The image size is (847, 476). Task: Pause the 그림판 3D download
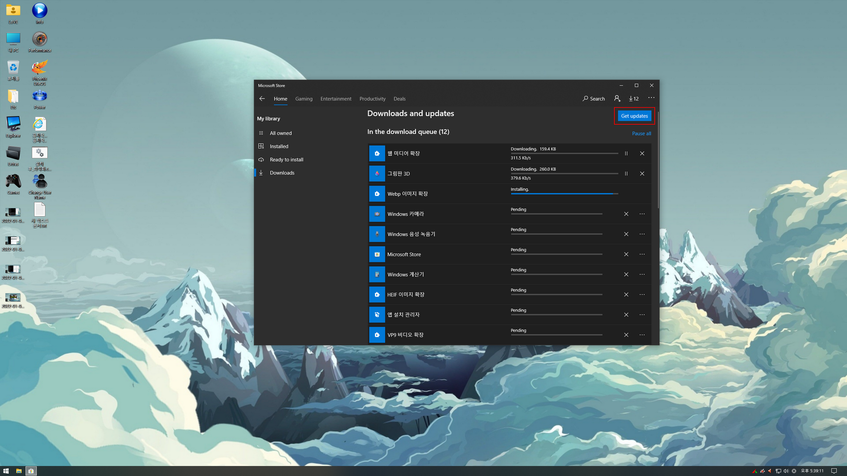(626, 174)
